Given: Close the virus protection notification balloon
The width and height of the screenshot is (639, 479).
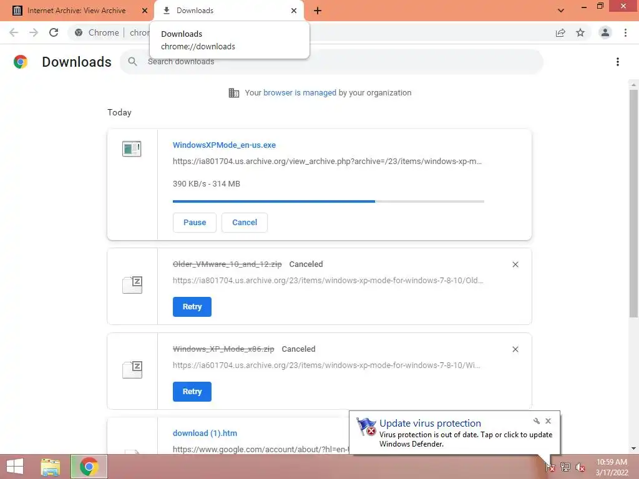Looking at the screenshot, I should [548, 421].
